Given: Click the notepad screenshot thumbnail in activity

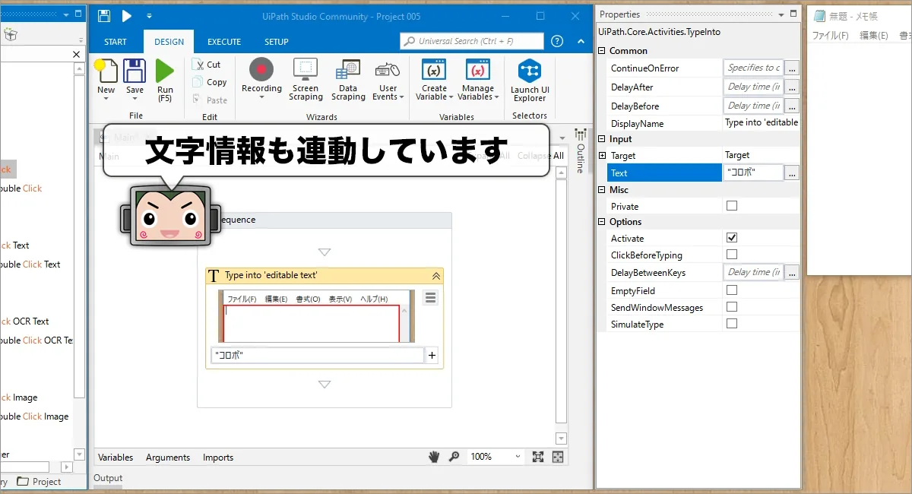Looking at the screenshot, I should (317, 316).
